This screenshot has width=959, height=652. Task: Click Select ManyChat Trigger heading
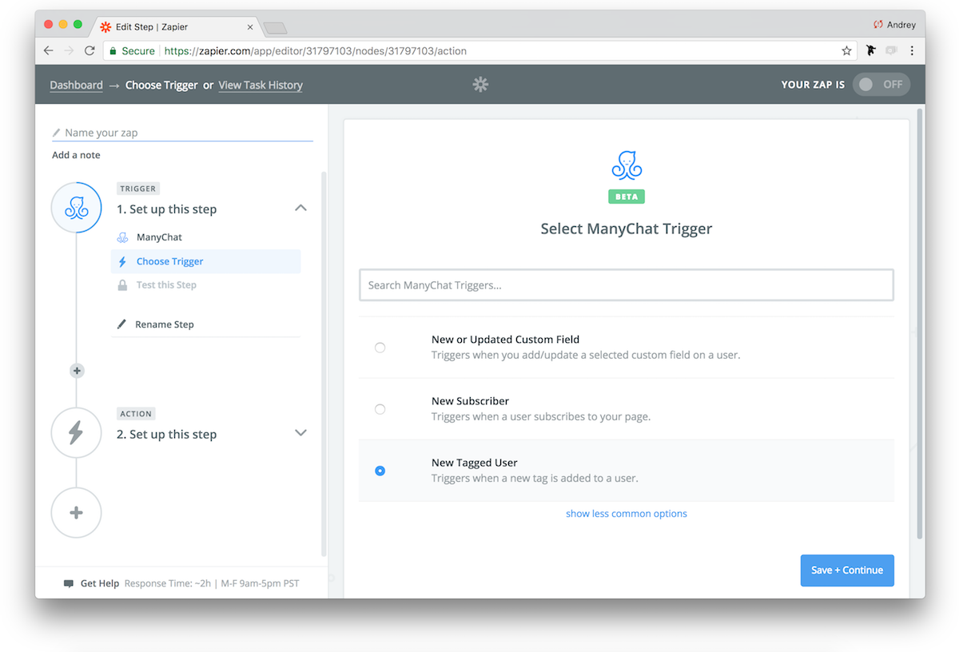coord(627,229)
